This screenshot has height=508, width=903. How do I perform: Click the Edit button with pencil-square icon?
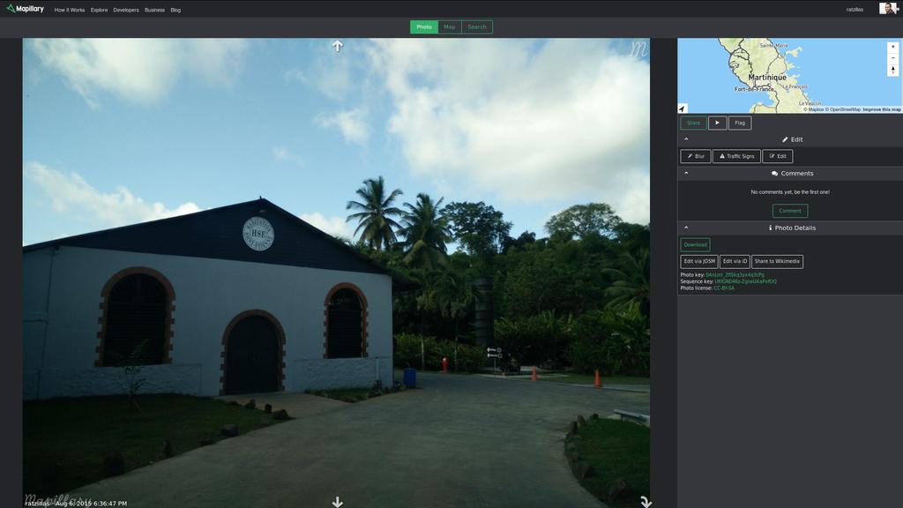(778, 156)
